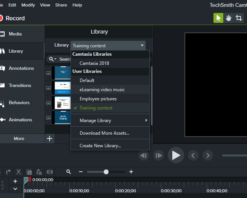The image size is (247, 198).
Task: Select the first library slide thumbnail
Action: [63, 72]
